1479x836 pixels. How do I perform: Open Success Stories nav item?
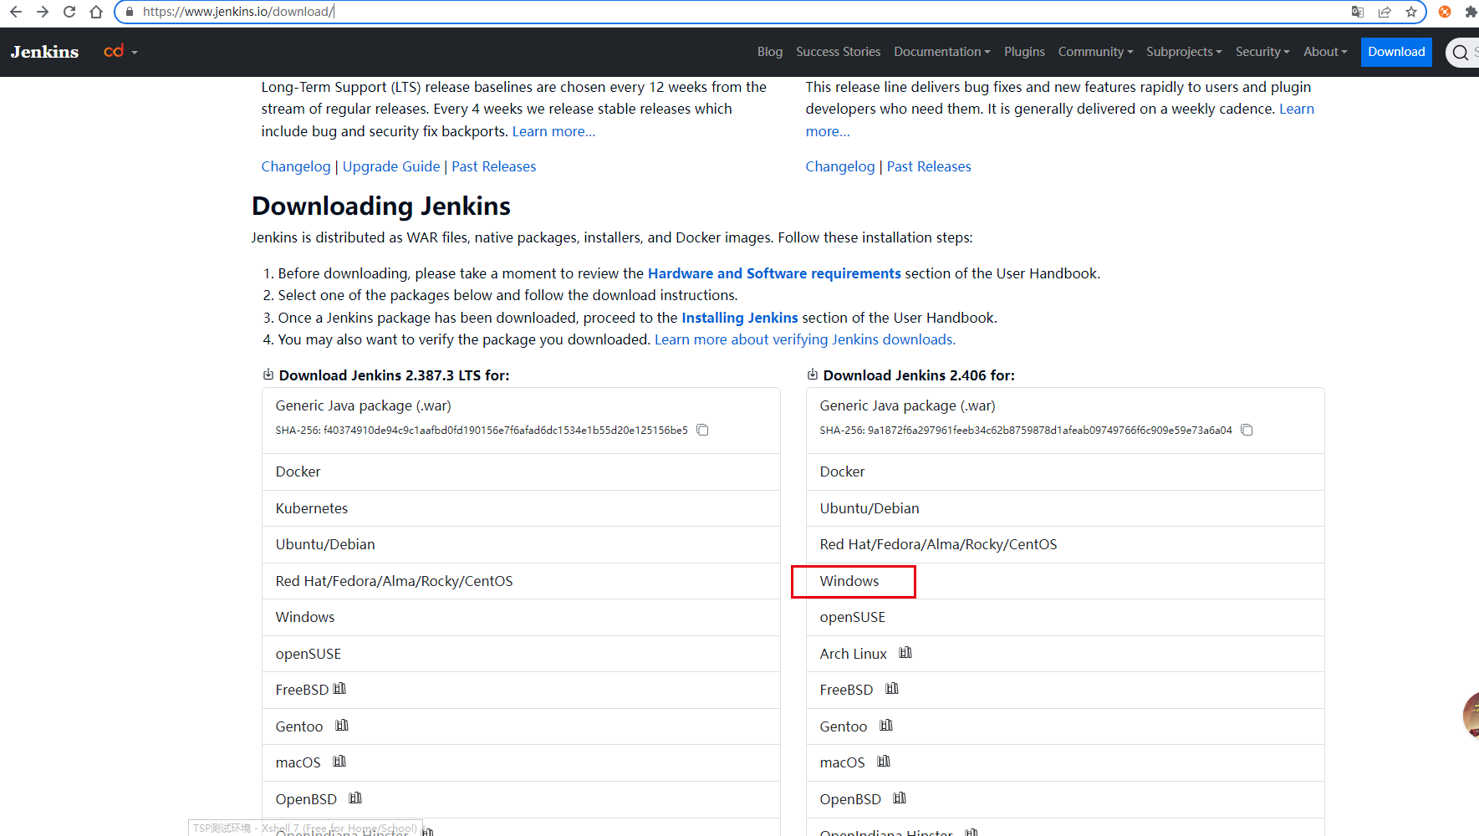click(838, 52)
